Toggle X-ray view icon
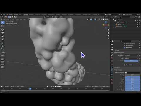Screen dimensions: 141x106 click(99, 19)
